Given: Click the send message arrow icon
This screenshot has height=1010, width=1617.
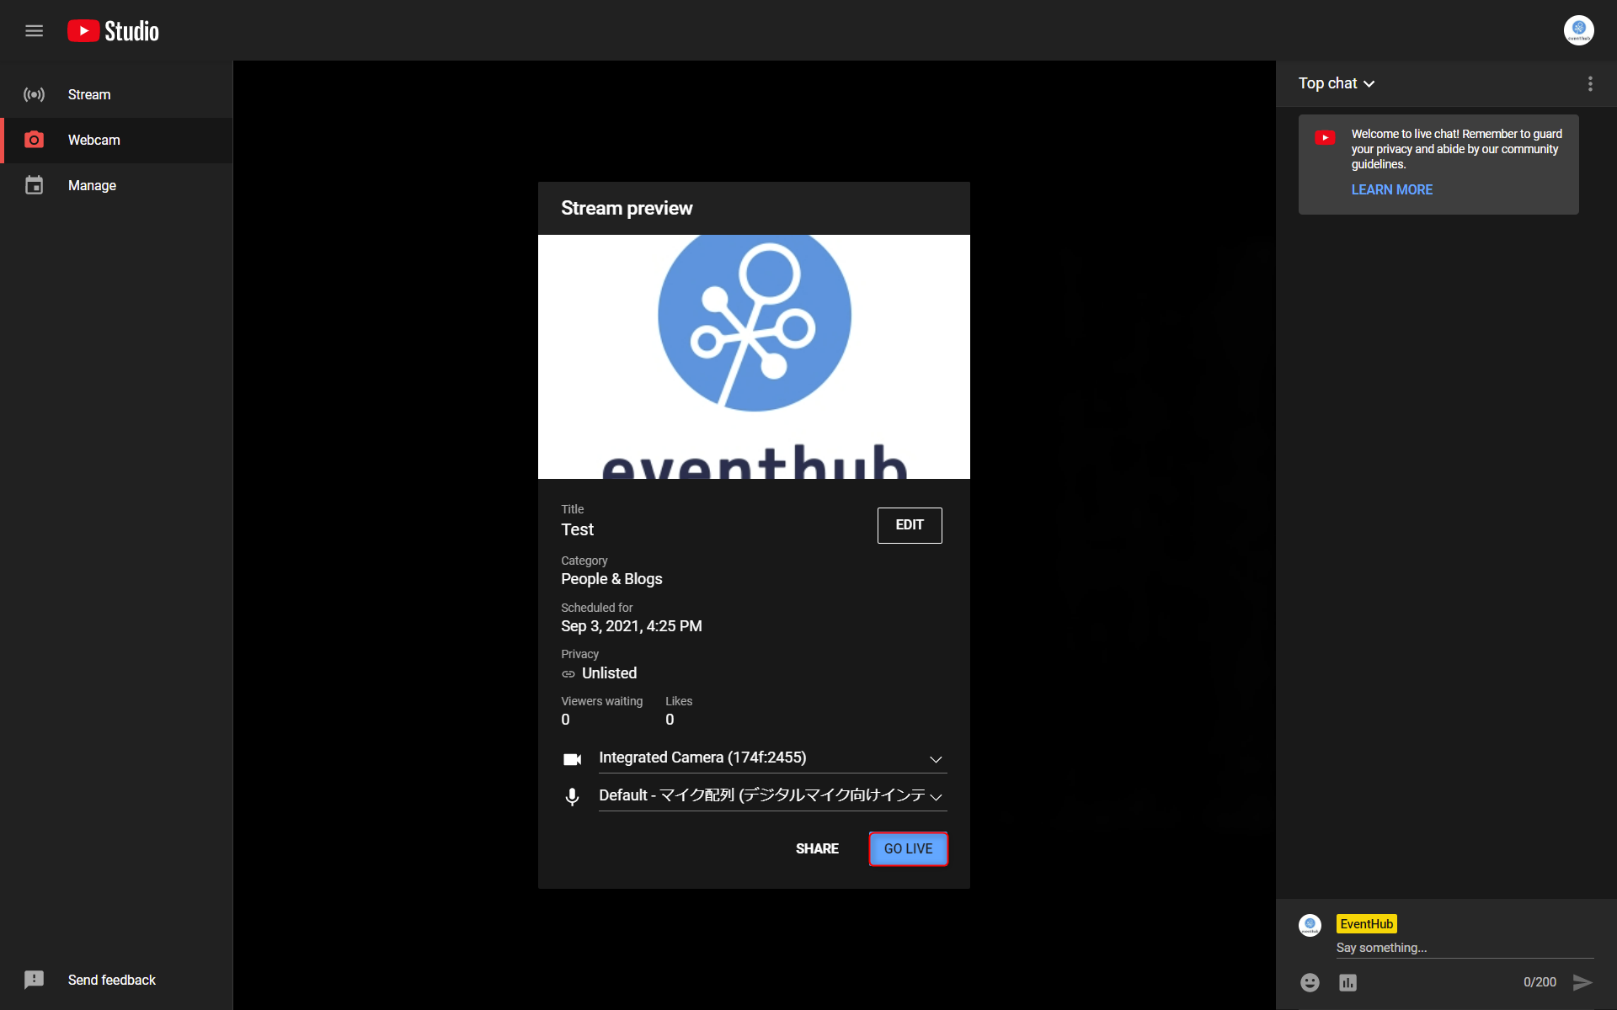Looking at the screenshot, I should pos(1582,982).
